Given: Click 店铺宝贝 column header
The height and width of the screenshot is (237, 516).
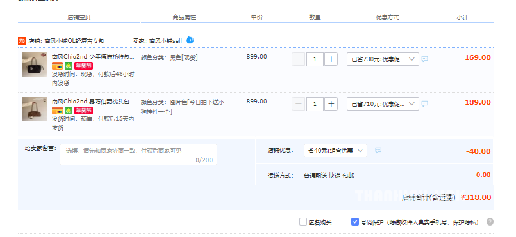Looking at the screenshot, I should 79,18.
